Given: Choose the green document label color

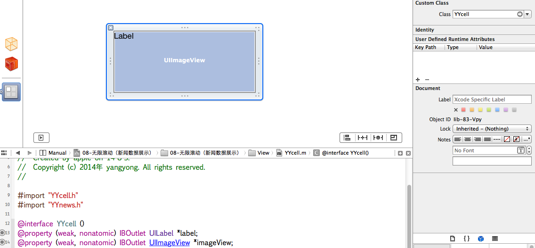Looking at the screenshot, I should pos(489,110).
